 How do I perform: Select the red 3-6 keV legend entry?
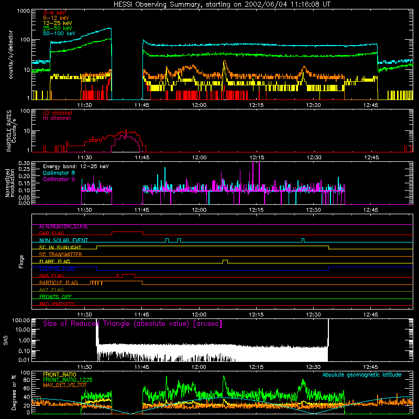click(x=54, y=13)
